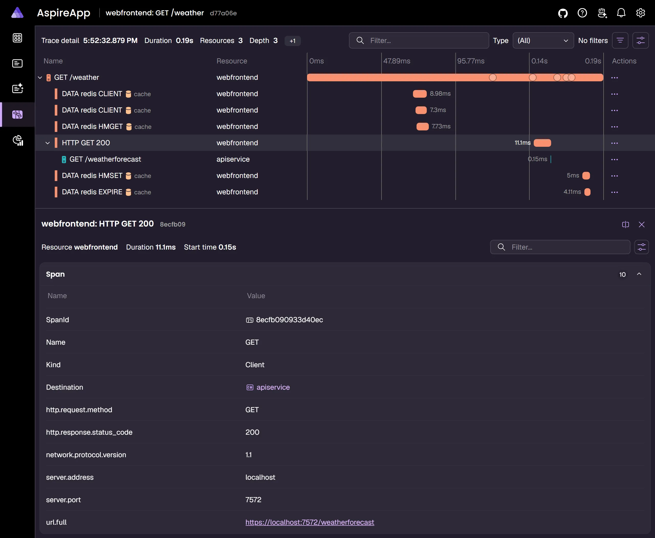655x538 pixels.
Task: Click the 4.11ms EXPIRE span bar
Action: pyautogui.click(x=587, y=192)
